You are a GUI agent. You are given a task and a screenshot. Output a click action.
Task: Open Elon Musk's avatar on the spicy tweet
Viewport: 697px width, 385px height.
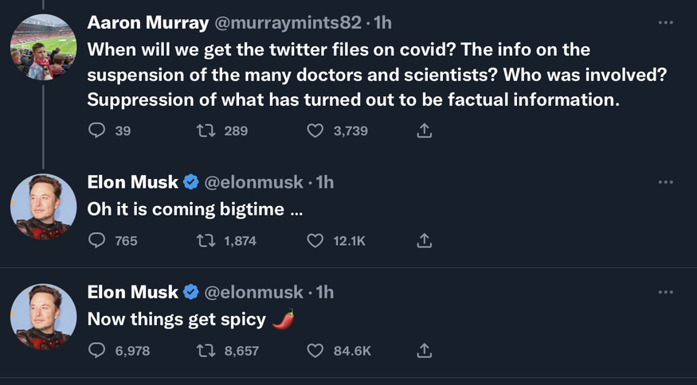pos(43,317)
